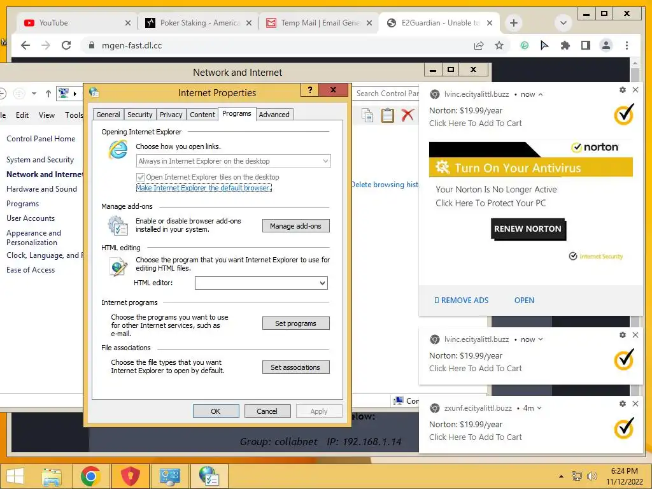Toggle Open Internet Explorer tiles checkbox
Viewport: 652px width, 489px height.
141,177
